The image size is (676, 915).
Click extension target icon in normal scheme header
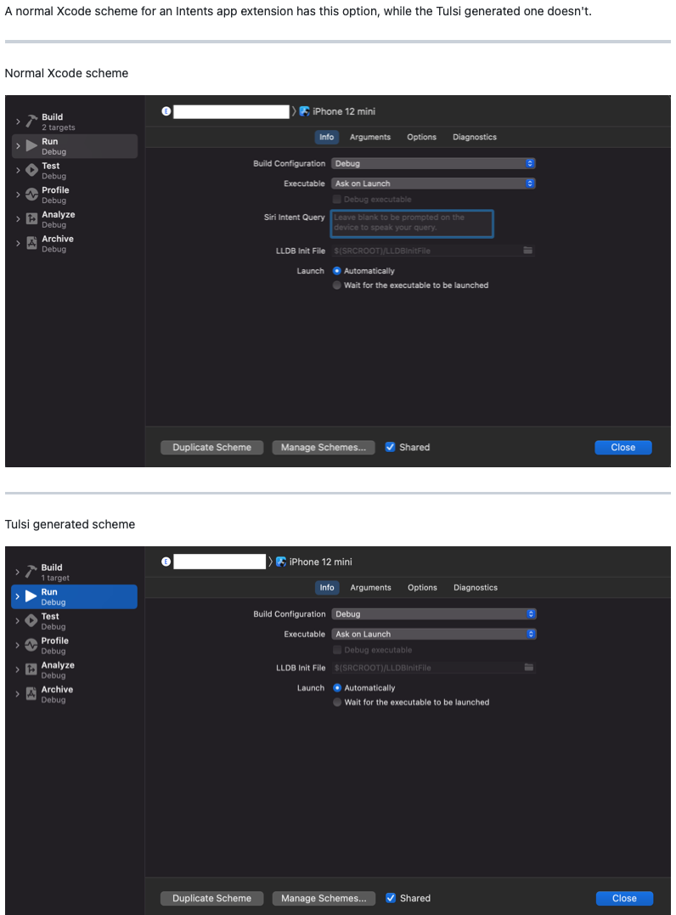(x=166, y=111)
